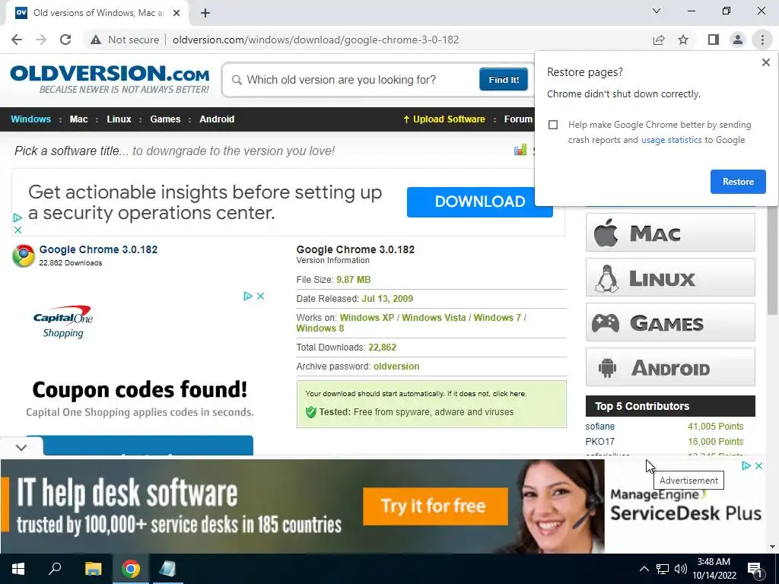
Task: Click the page vertical scrollbar thumb
Action: click(x=772, y=259)
